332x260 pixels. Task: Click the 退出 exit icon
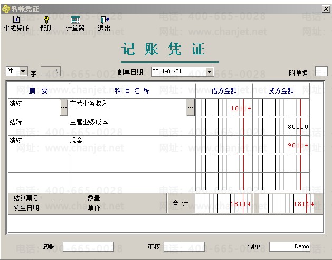104,20
